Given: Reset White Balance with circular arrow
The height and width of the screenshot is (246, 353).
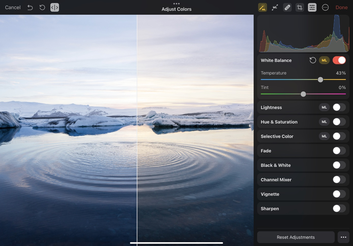Looking at the screenshot, I should coord(313,60).
